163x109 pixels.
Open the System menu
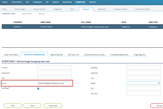(x=93, y=2)
